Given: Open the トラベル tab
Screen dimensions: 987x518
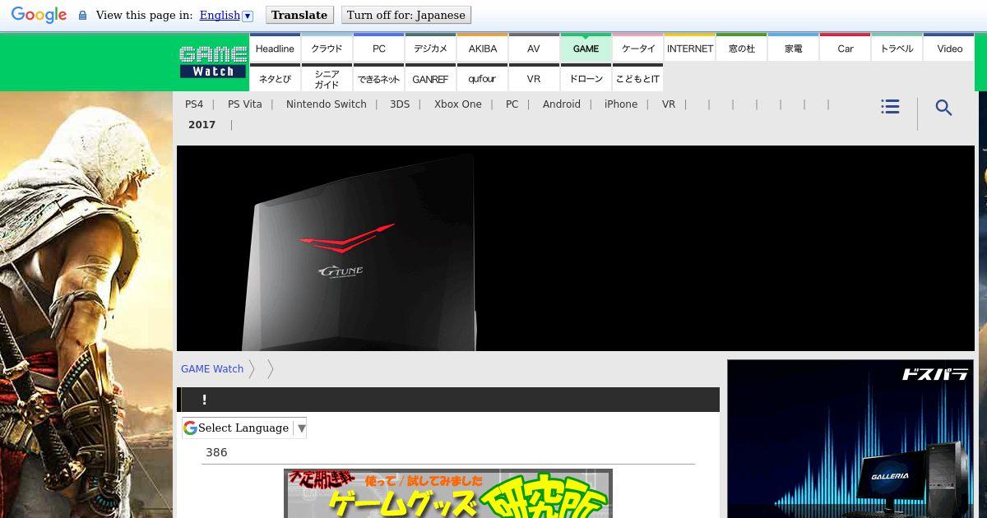Looking at the screenshot, I should pos(897,48).
